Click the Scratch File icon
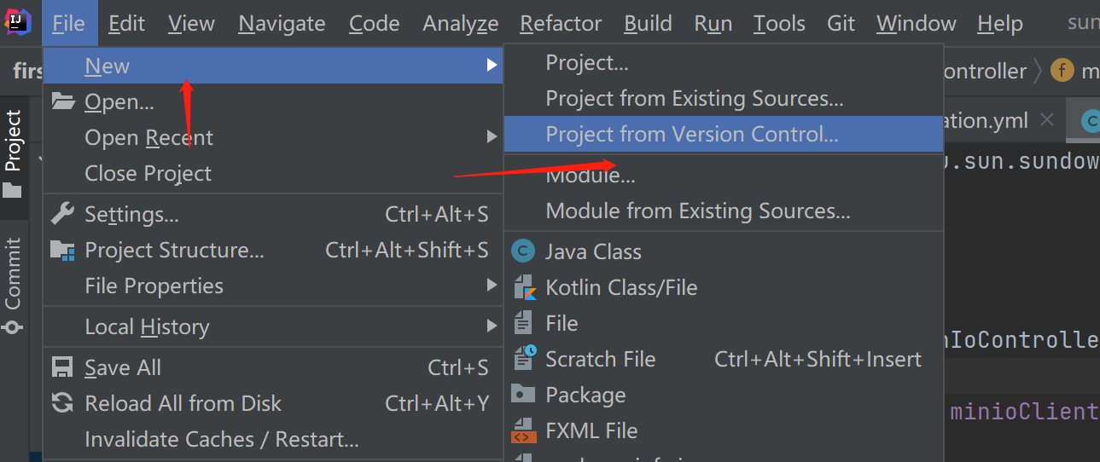This screenshot has height=462, width=1100. [x=523, y=359]
